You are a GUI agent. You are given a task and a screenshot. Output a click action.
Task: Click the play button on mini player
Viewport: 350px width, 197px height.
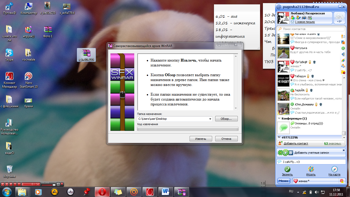(x=3, y=184)
